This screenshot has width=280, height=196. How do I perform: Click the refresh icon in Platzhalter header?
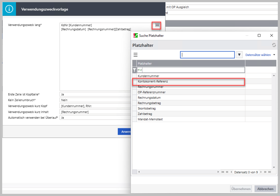(x=274, y=45)
